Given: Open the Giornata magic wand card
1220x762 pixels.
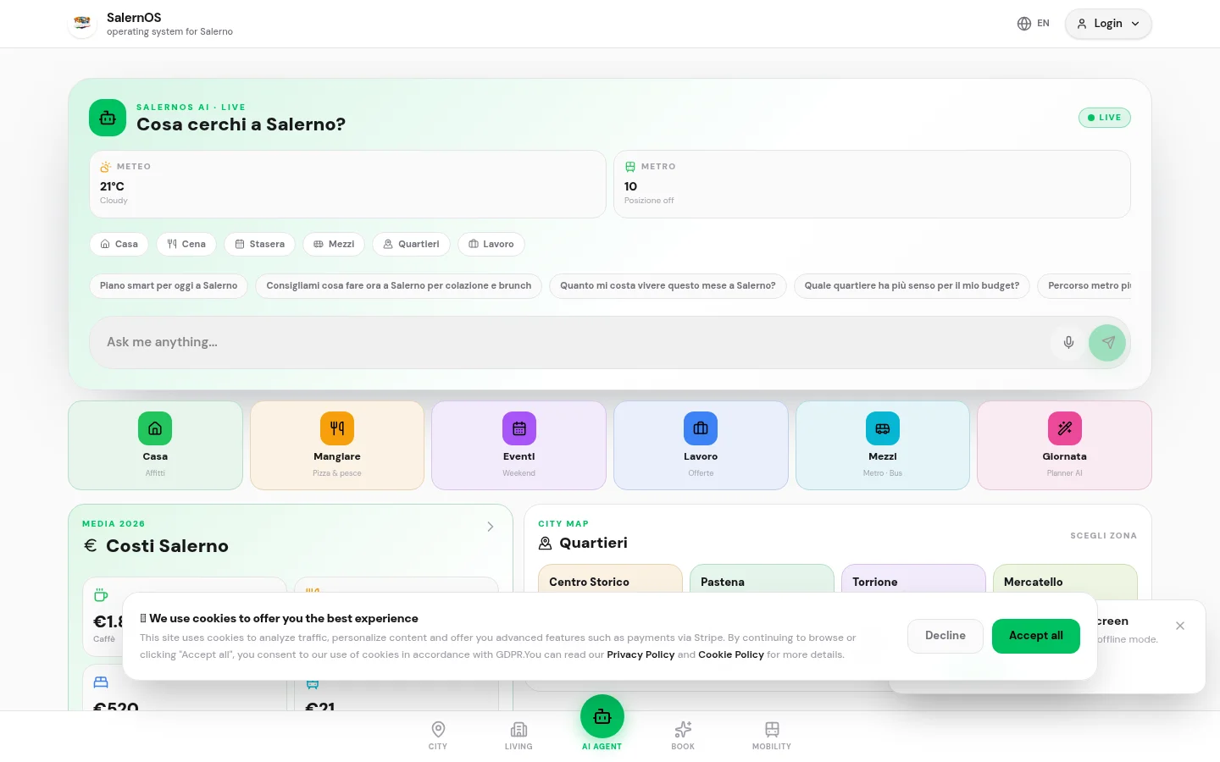Looking at the screenshot, I should tap(1064, 445).
